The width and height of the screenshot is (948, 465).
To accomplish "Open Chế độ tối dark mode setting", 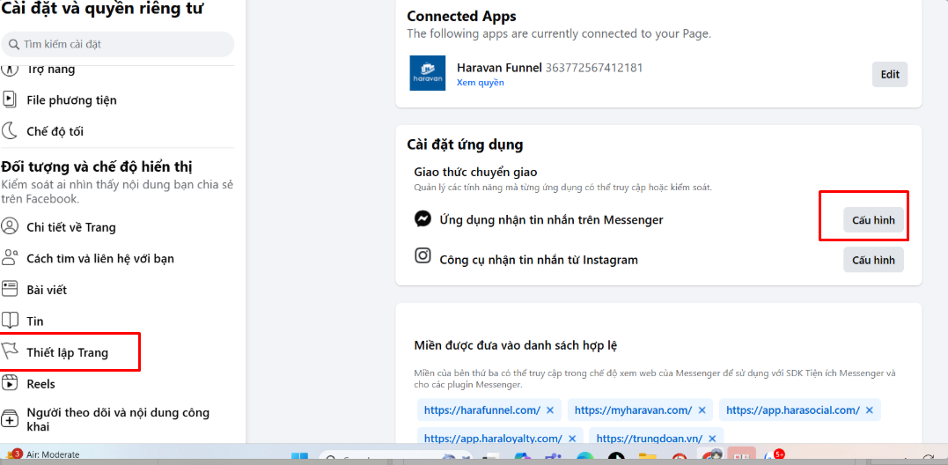I will (55, 131).
